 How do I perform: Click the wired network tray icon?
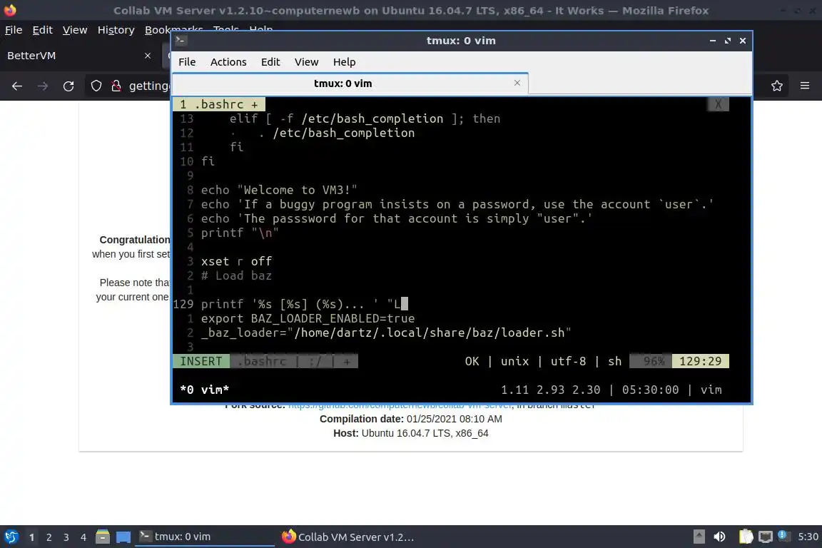pyautogui.click(x=766, y=537)
